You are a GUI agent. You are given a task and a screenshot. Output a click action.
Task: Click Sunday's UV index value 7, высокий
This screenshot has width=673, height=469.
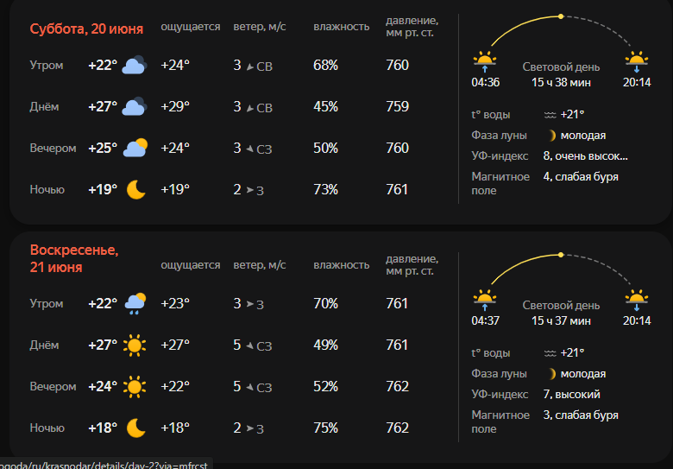coord(572,394)
